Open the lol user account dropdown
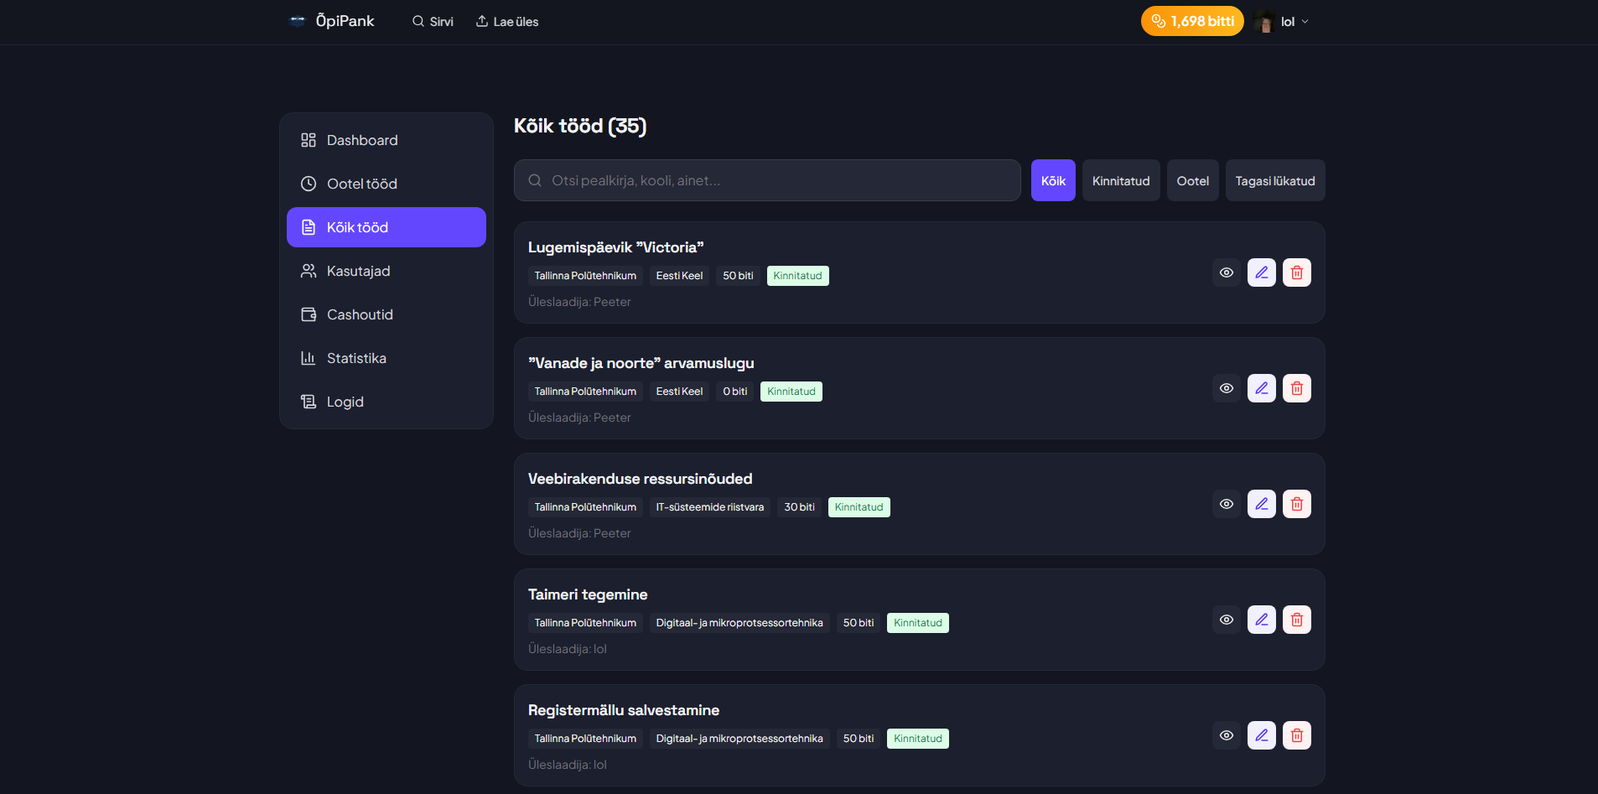Image resolution: width=1598 pixels, height=794 pixels. (1283, 22)
